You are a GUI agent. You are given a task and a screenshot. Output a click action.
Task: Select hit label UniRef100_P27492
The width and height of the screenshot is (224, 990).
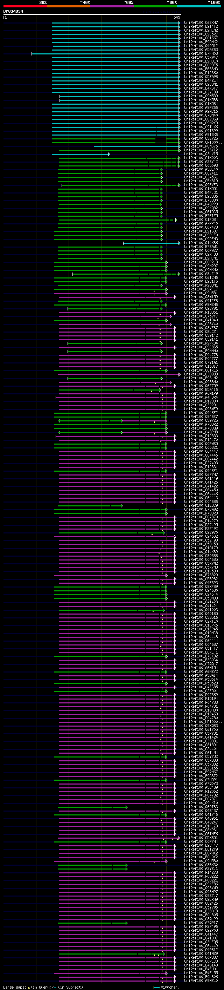pos(201,529)
